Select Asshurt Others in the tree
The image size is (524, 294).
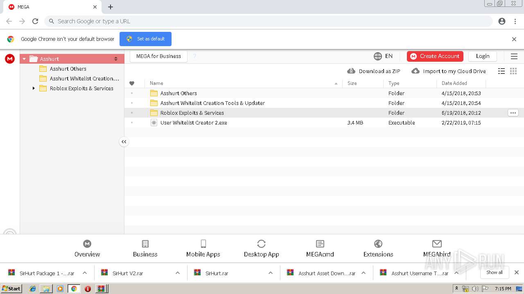(x=68, y=69)
